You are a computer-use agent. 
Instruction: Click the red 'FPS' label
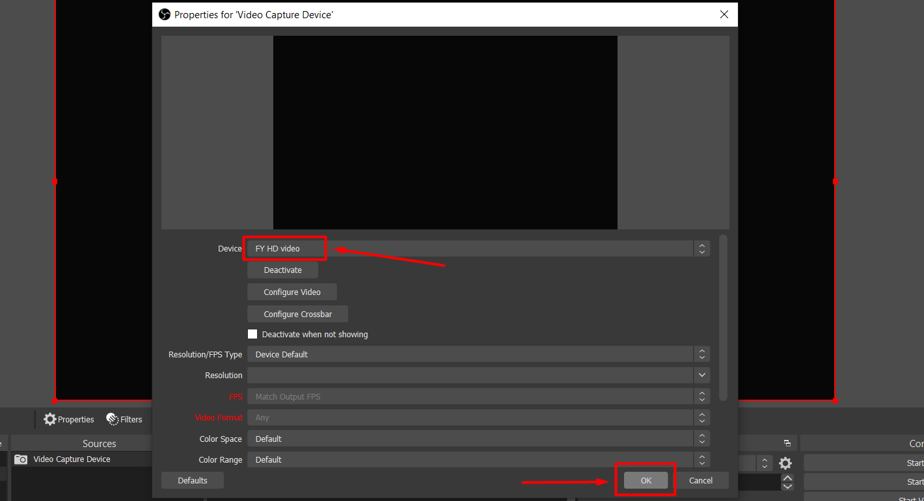click(236, 396)
